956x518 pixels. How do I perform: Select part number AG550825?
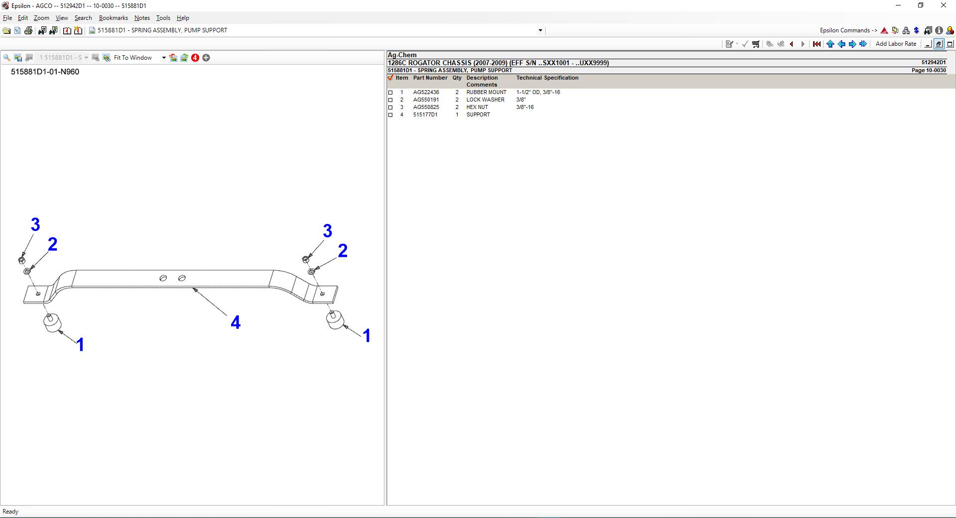coord(426,107)
